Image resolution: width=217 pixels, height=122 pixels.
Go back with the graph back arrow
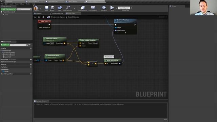39,17
